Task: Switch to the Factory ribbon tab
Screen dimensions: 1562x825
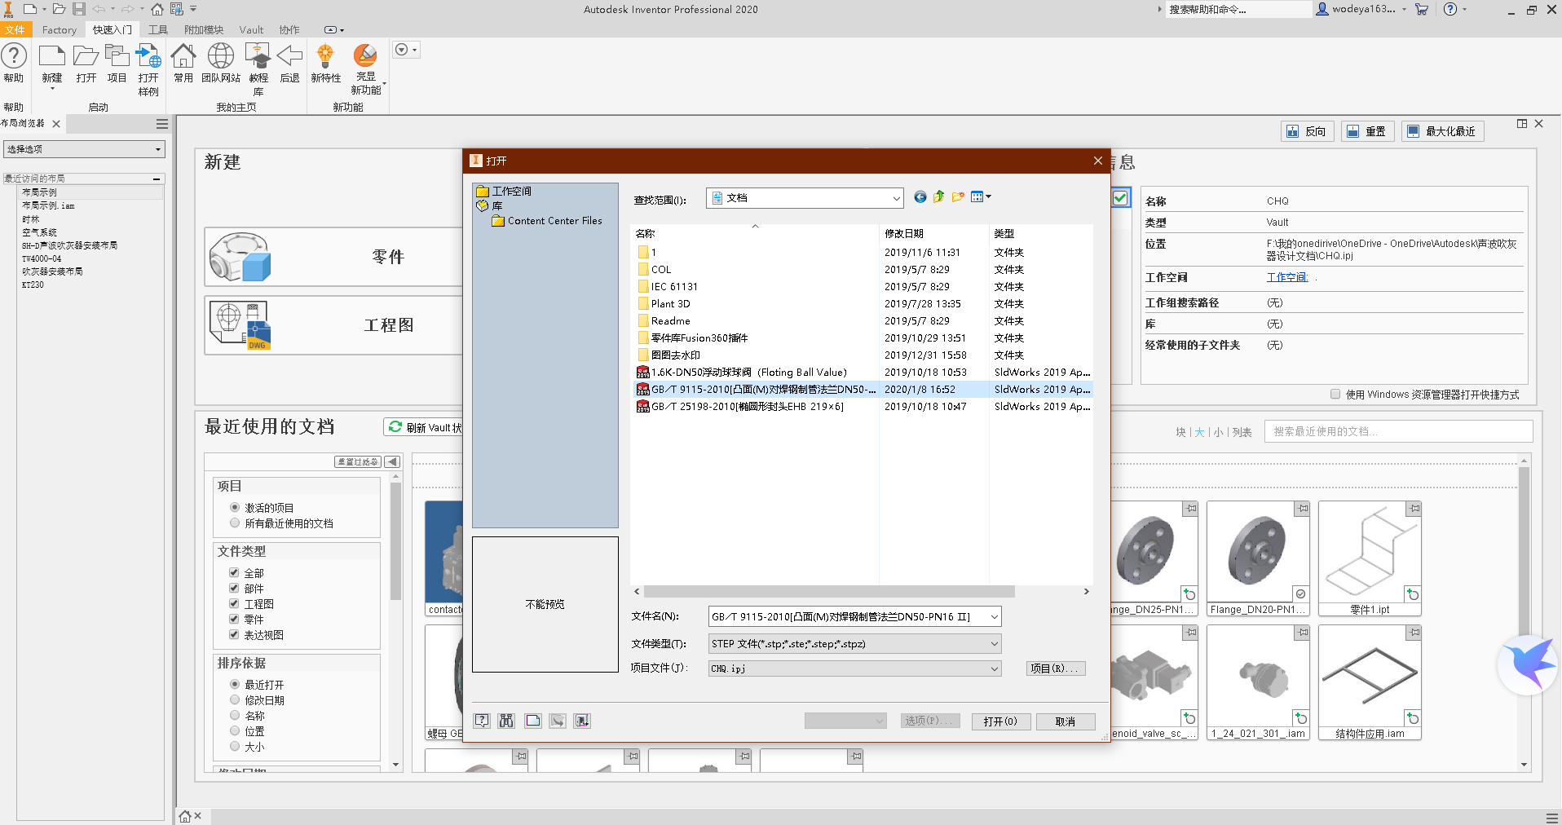Action: [60, 30]
